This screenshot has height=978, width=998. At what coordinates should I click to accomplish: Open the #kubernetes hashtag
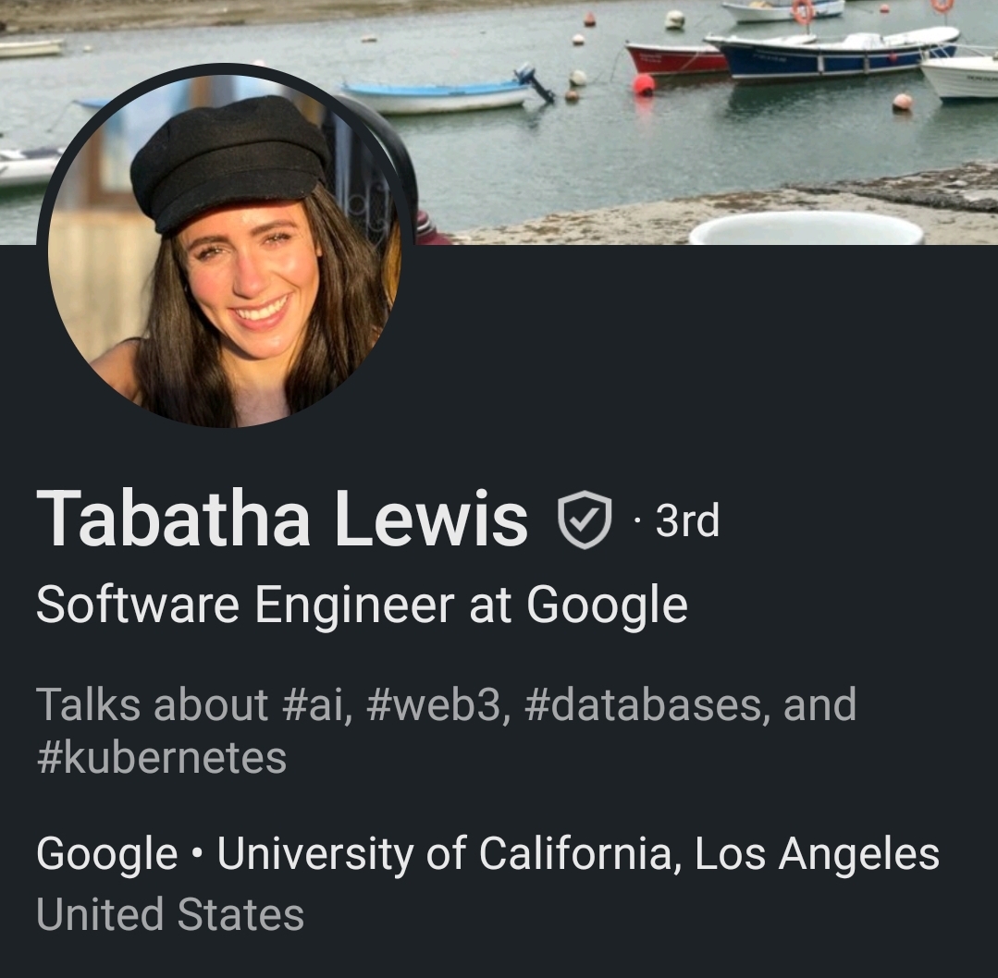(162, 758)
